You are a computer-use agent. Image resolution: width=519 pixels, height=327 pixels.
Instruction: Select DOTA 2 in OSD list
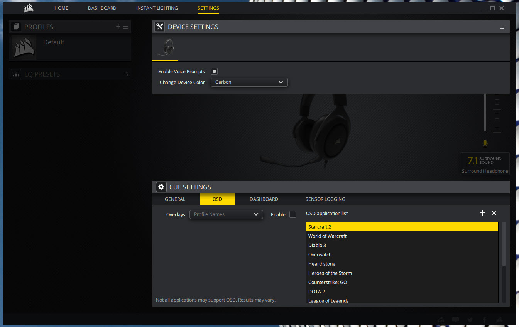(x=402, y=292)
